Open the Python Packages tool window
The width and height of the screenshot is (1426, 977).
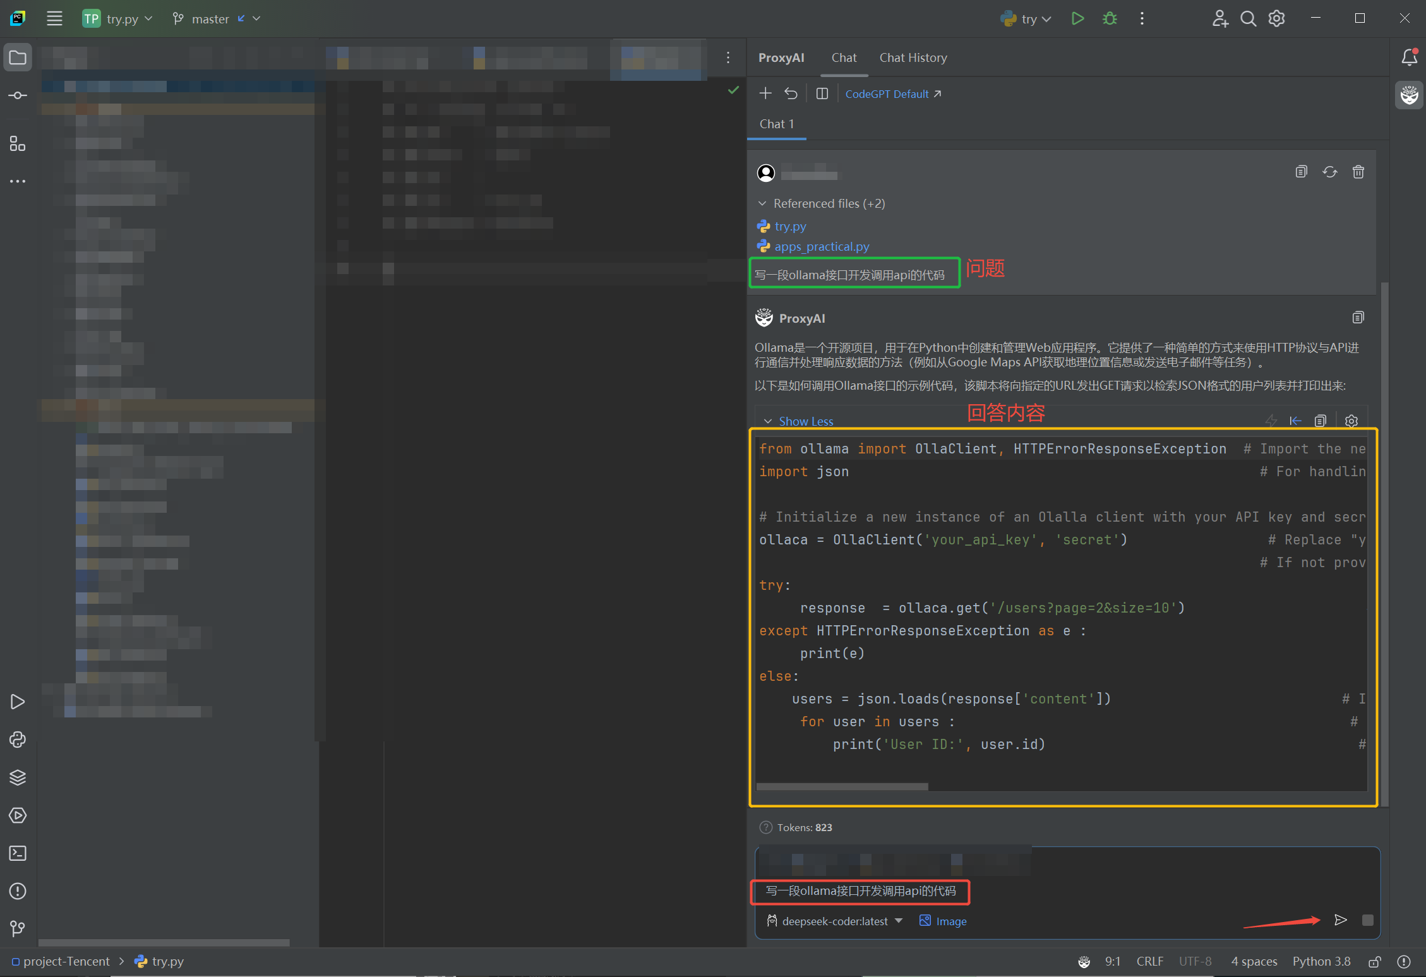[x=18, y=777]
